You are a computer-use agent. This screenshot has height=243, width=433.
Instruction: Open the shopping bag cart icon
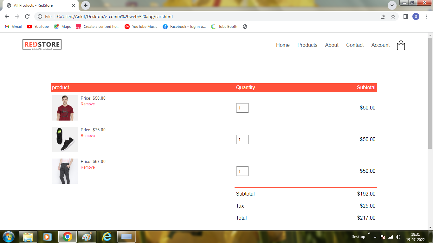tap(401, 45)
